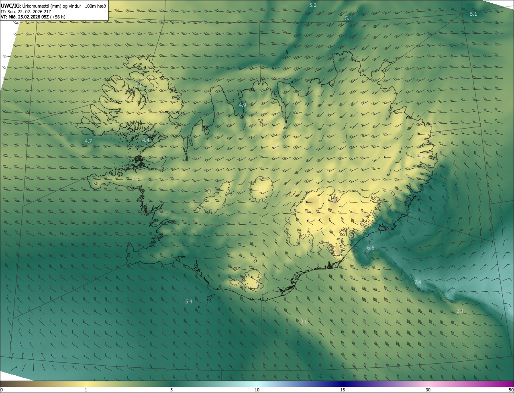This screenshot has width=514, height=393.
Task: Click the 'VT: Mið. 25.02.2026 05Z (+56 h)' line
Action: coord(33,17)
